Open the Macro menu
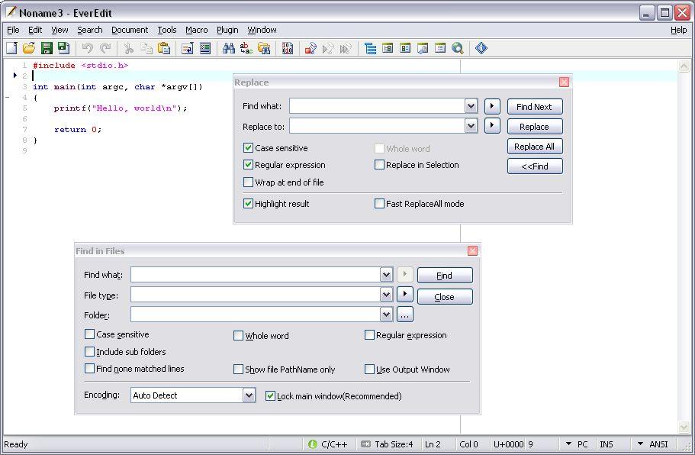 tap(196, 30)
